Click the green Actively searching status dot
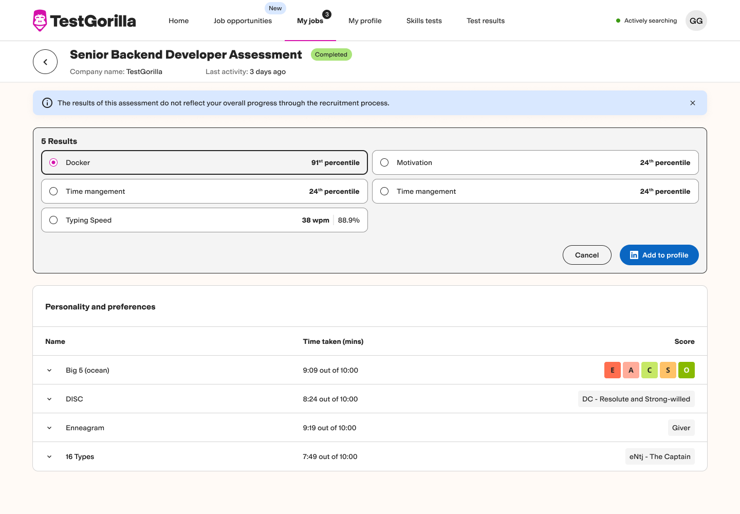 point(618,21)
